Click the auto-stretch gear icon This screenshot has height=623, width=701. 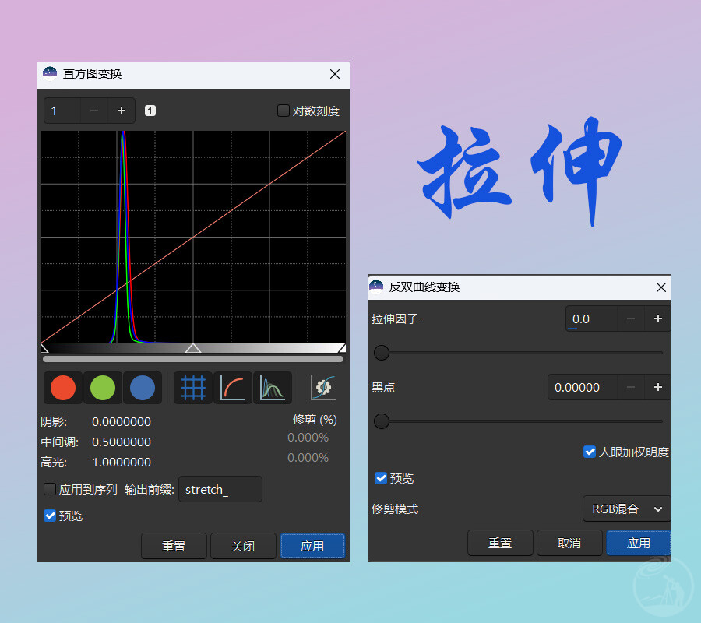click(x=322, y=388)
